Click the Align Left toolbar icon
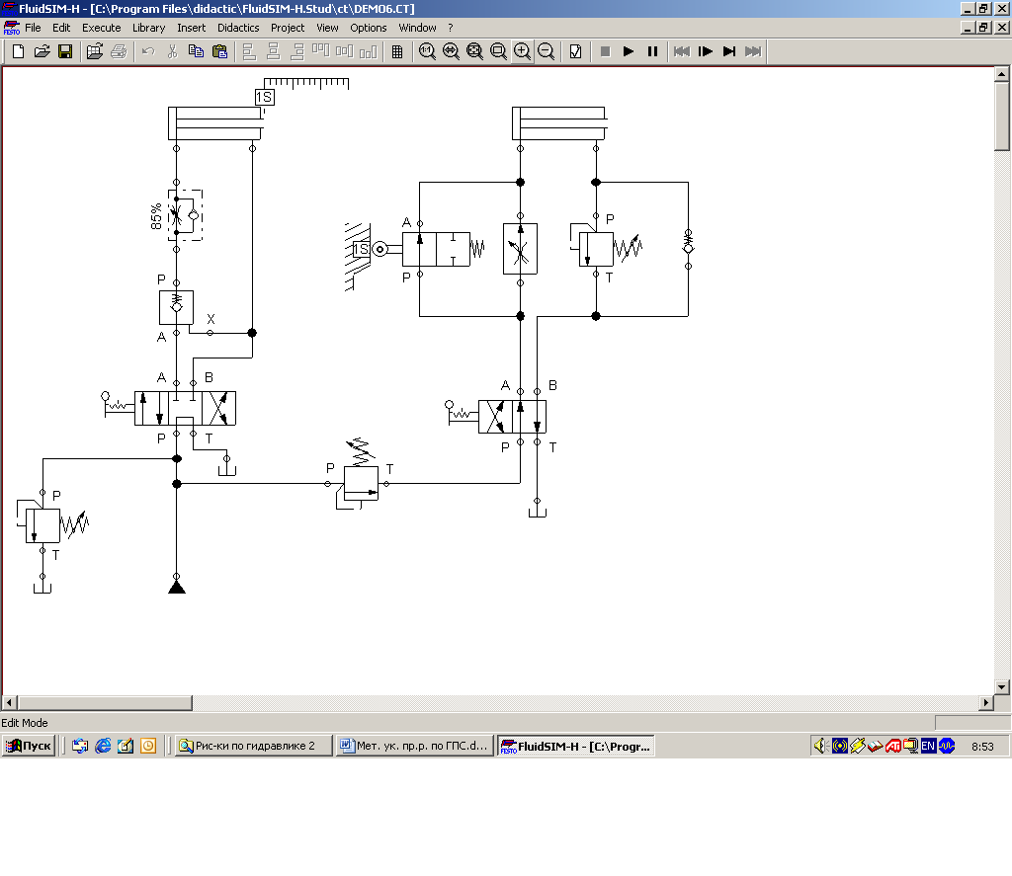This screenshot has height=876, width=1012. [249, 51]
